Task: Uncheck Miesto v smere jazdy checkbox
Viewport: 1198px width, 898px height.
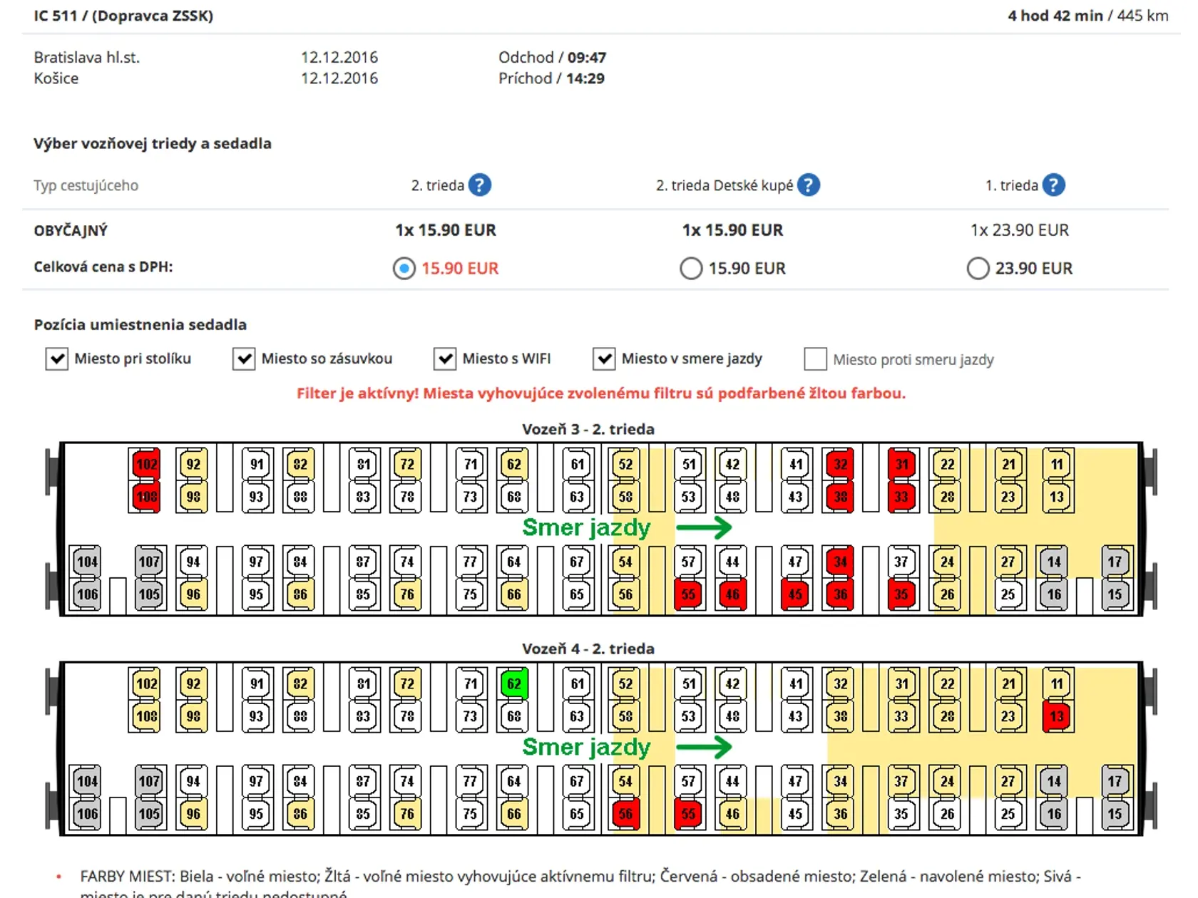Action: [604, 358]
